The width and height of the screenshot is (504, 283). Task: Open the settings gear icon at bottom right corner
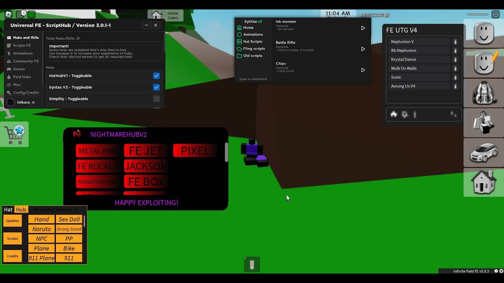click(x=501, y=271)
